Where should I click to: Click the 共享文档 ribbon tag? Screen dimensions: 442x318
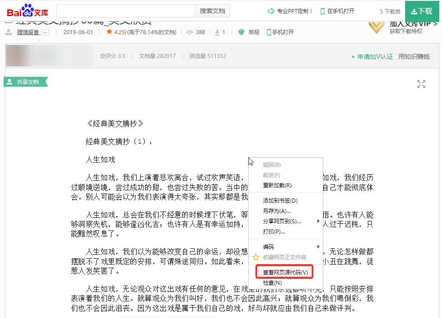[x=26, y=82]
